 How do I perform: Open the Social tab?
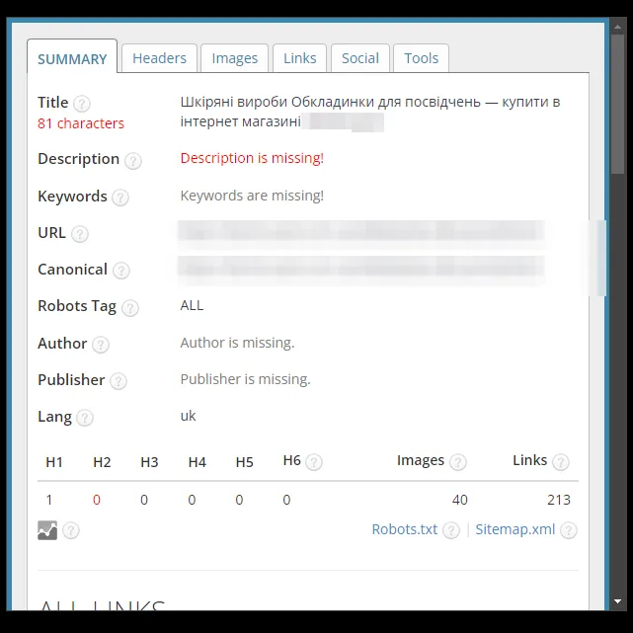pyautogui.click(x=360, y=58)
